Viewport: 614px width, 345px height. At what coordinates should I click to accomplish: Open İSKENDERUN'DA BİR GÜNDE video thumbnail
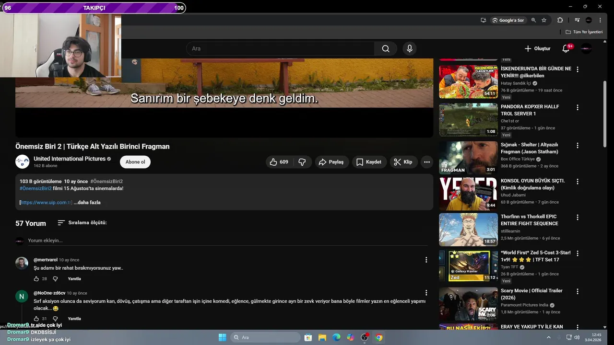468,82
